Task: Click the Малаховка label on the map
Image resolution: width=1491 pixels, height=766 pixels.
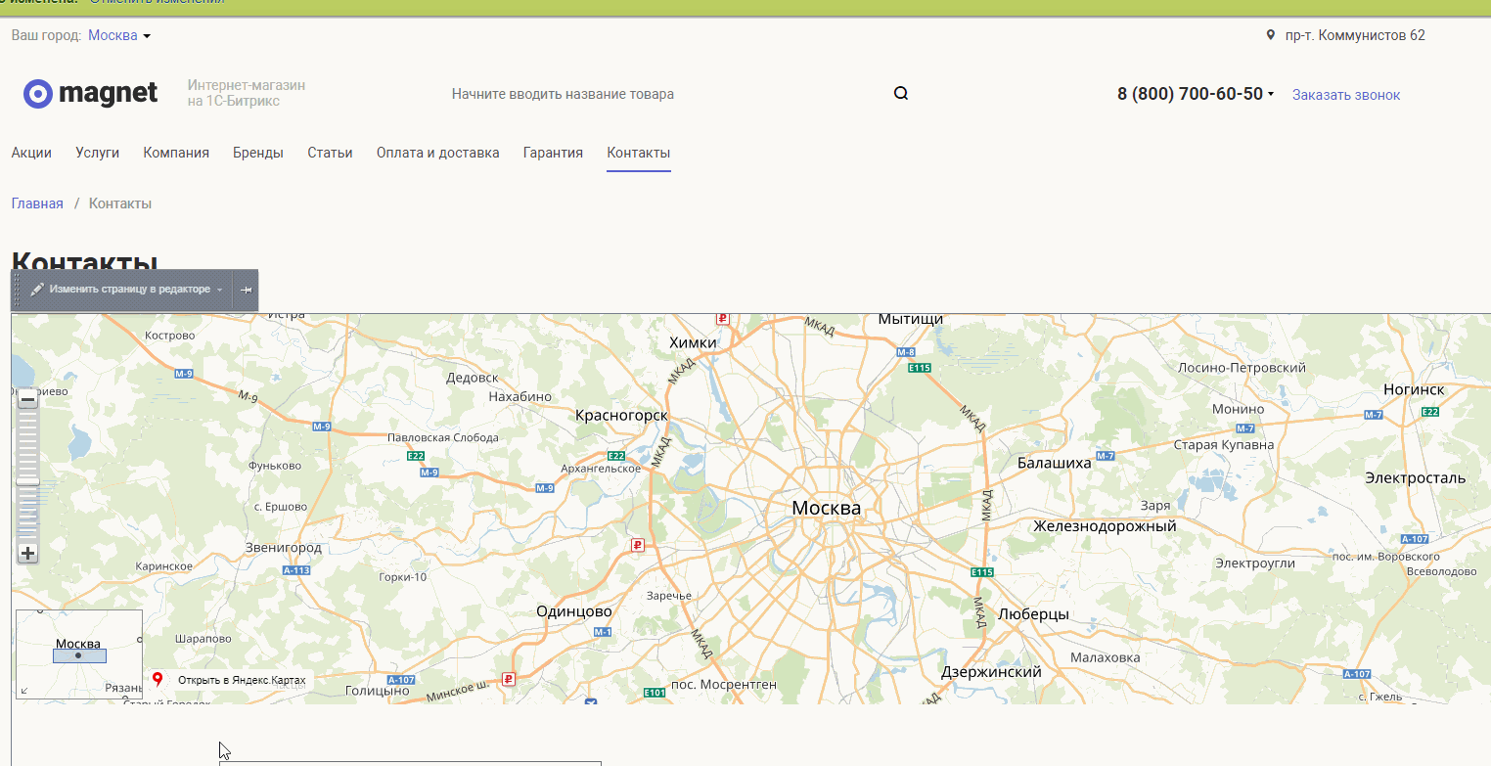Action: coord(1106,657)
